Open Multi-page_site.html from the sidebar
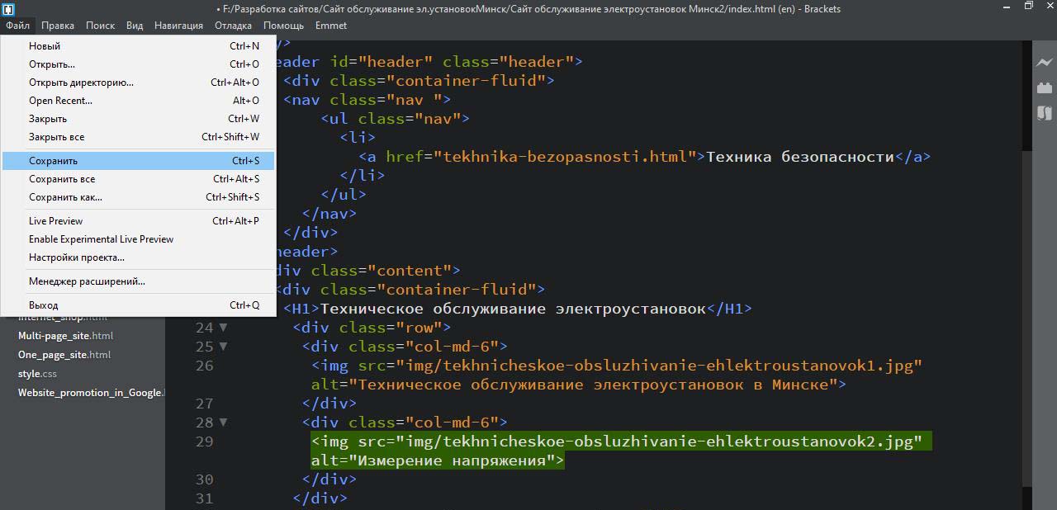Screen dimensions: 1057x510 pyautogui.click(x=65, y=336)
